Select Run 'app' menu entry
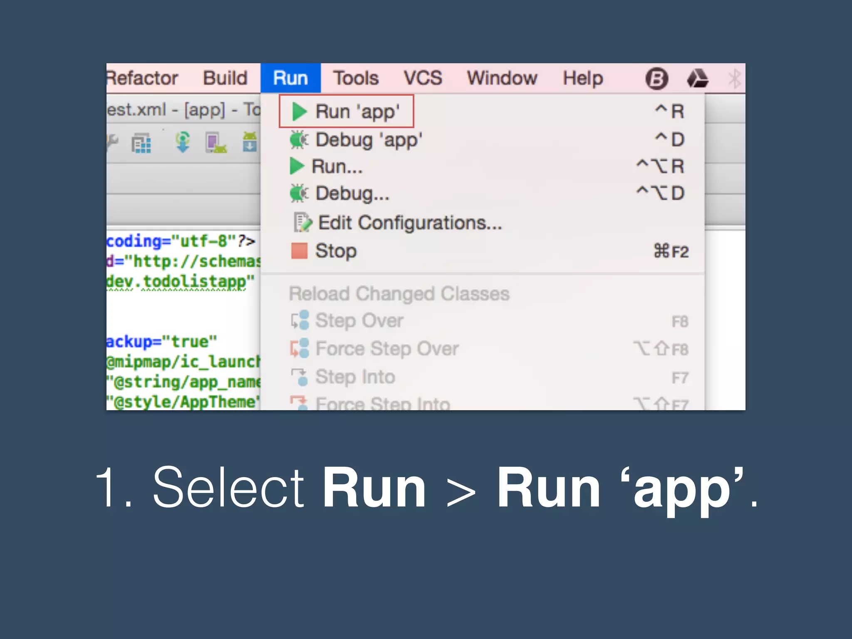 [483, 111]
